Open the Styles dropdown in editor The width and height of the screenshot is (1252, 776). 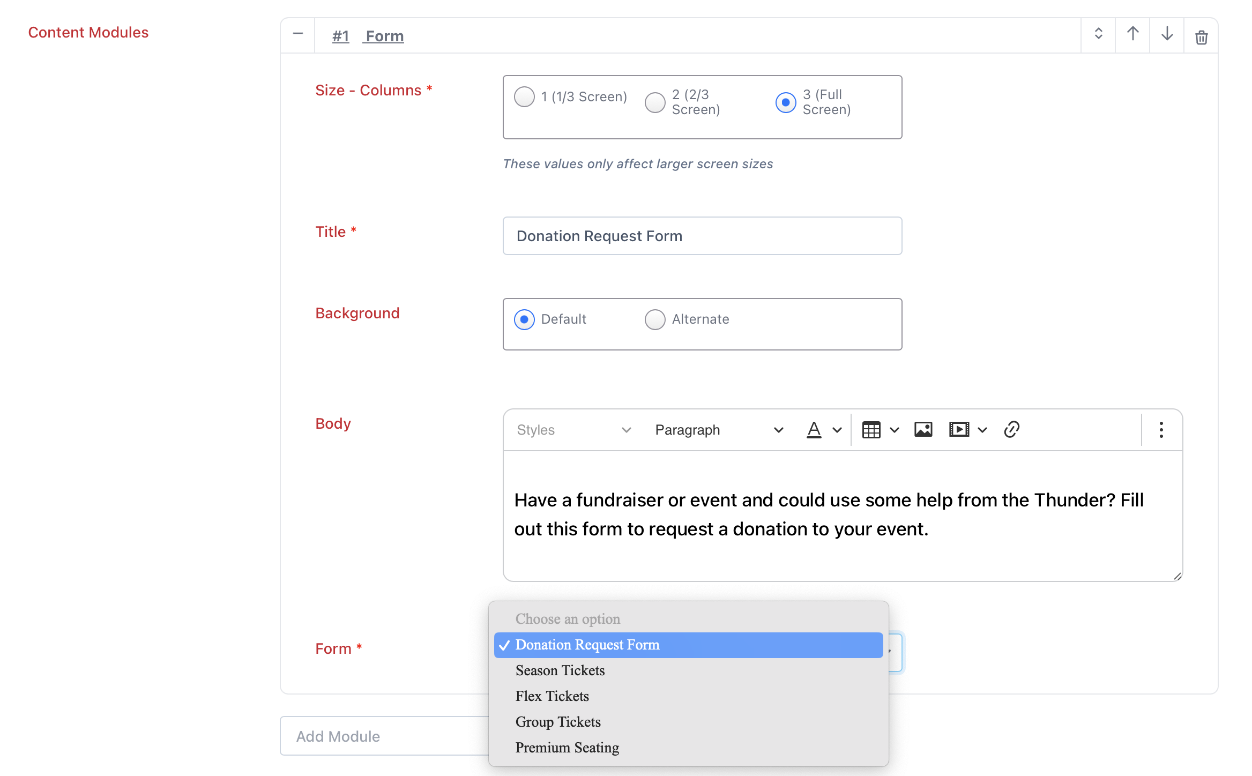tap(573, 430)
